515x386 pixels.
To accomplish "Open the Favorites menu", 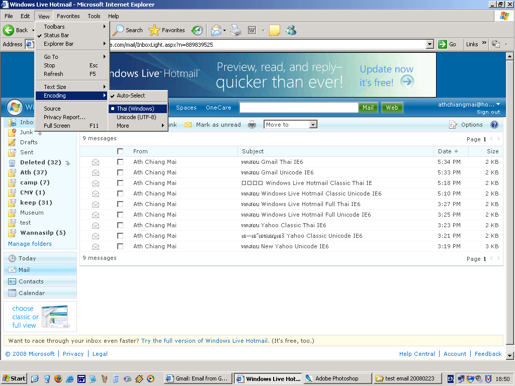I will point(68,16).
